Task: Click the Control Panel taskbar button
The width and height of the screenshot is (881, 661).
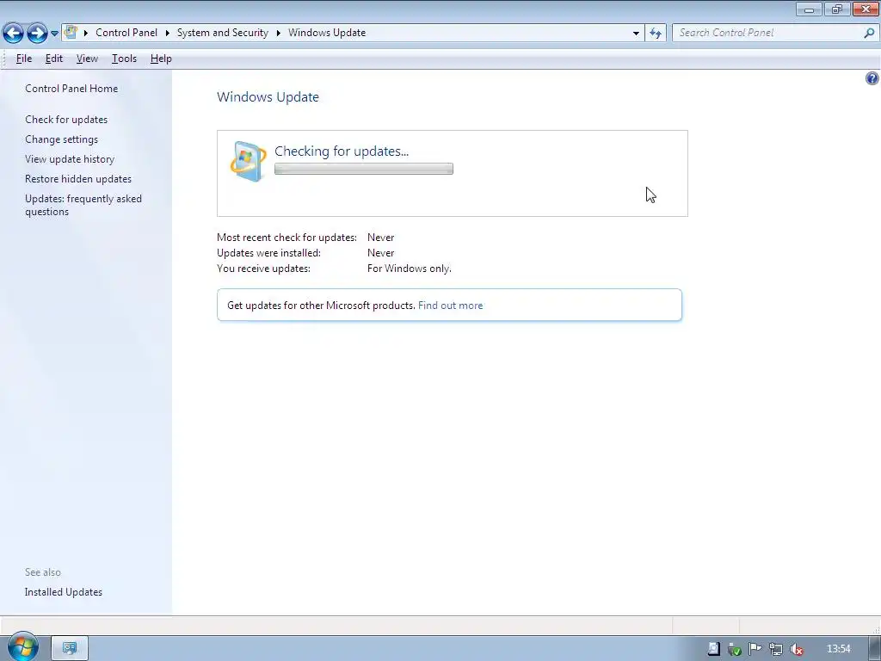Action: click(70, 648)
